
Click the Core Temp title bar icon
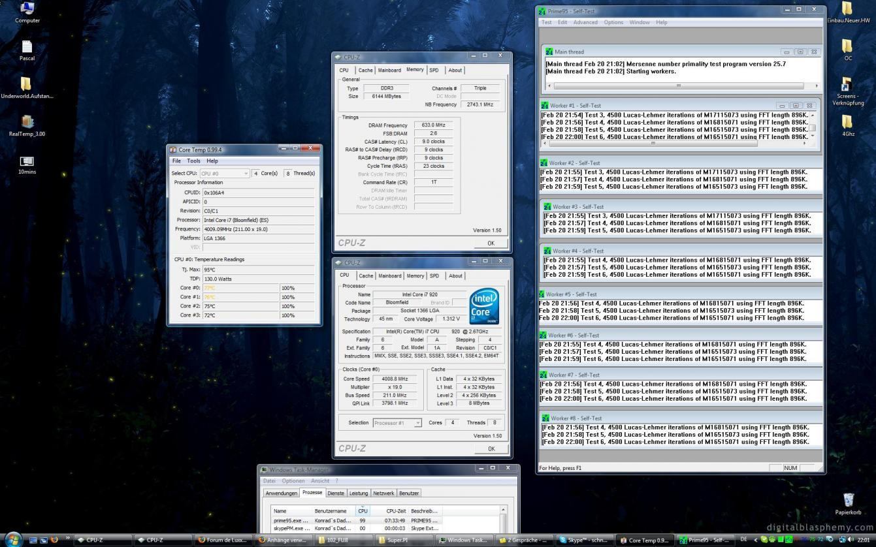[x=173, y=149]
